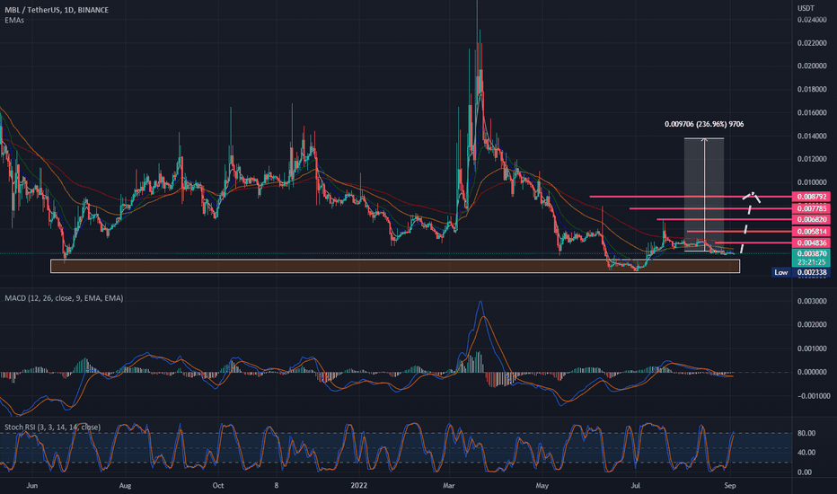Click the 0.003000 MACD axis value
The image size is (837, 494).
click(812, 301)
